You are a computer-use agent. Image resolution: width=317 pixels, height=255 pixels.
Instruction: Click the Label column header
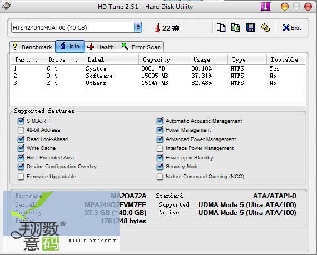pyautogui.click(x=111, y=59)
